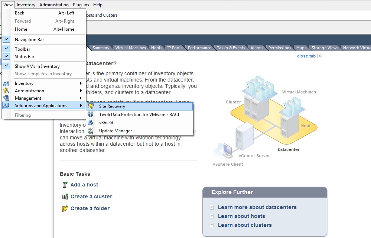Click the Add a host link

click(84, 184)
